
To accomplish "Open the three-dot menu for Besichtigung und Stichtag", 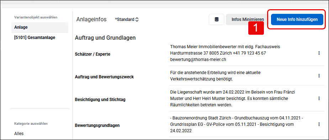I will (x=319, y=98).
